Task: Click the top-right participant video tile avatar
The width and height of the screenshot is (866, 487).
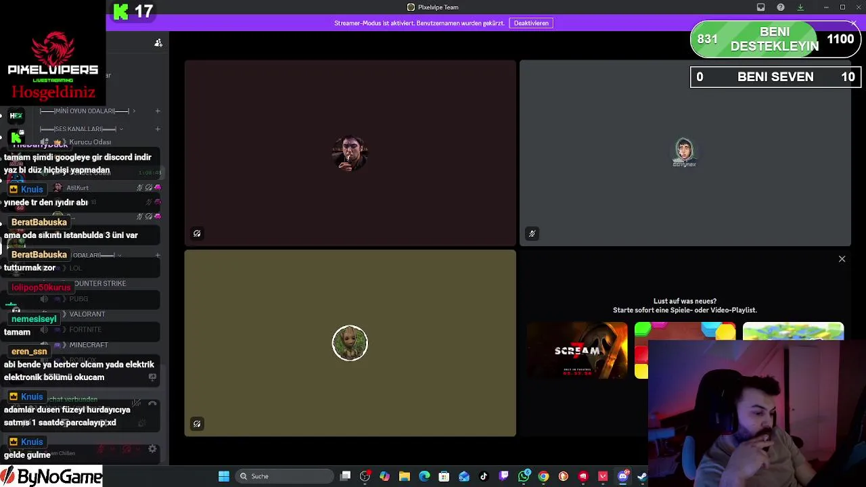Action: 684,152
